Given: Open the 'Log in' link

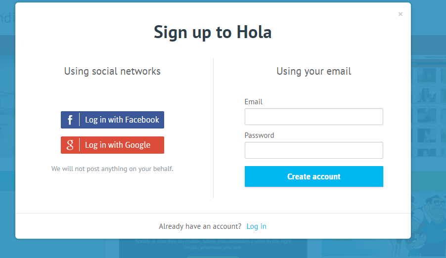Looking at the screenshot, I should coord(256,226).
